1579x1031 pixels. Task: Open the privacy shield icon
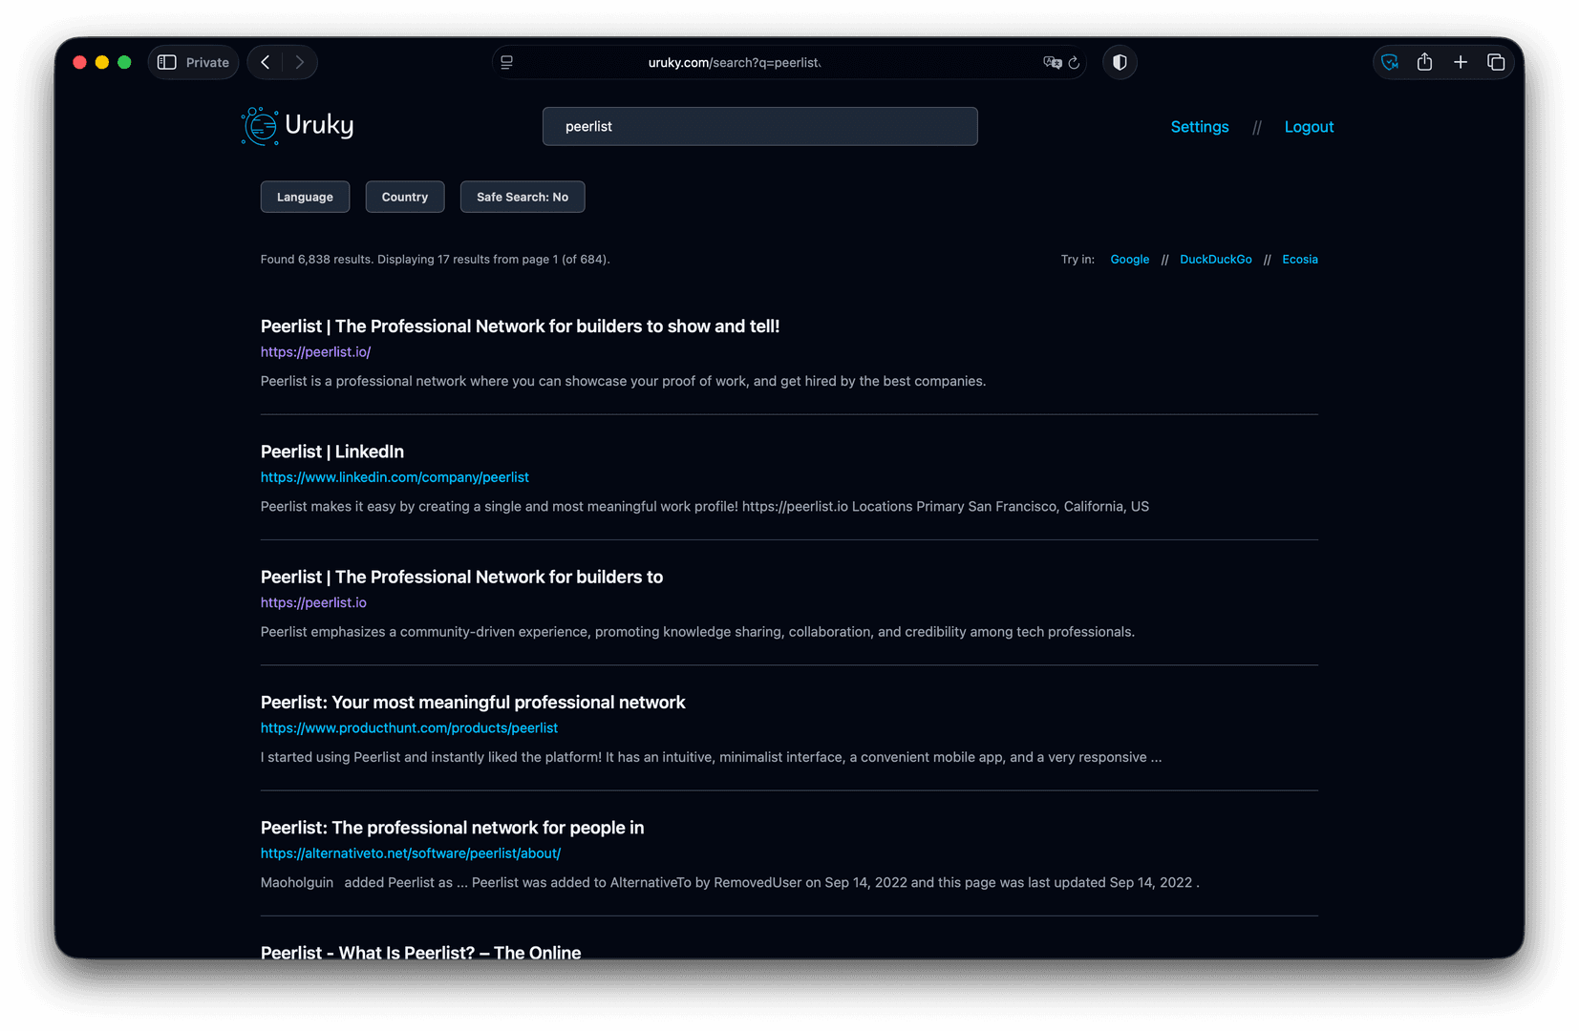click(1120, 62)
